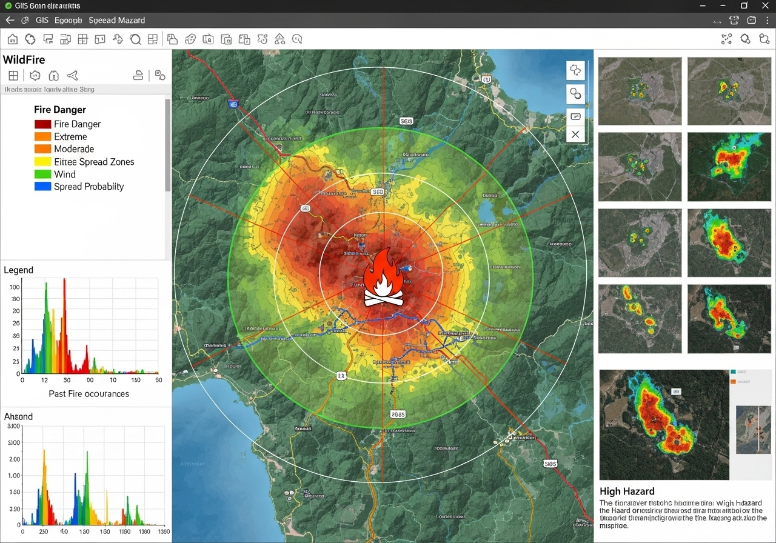776x543 pixels.
Task: Click the Extreme legend entry label
Action: pyautogui.click(x=70, y=137)
